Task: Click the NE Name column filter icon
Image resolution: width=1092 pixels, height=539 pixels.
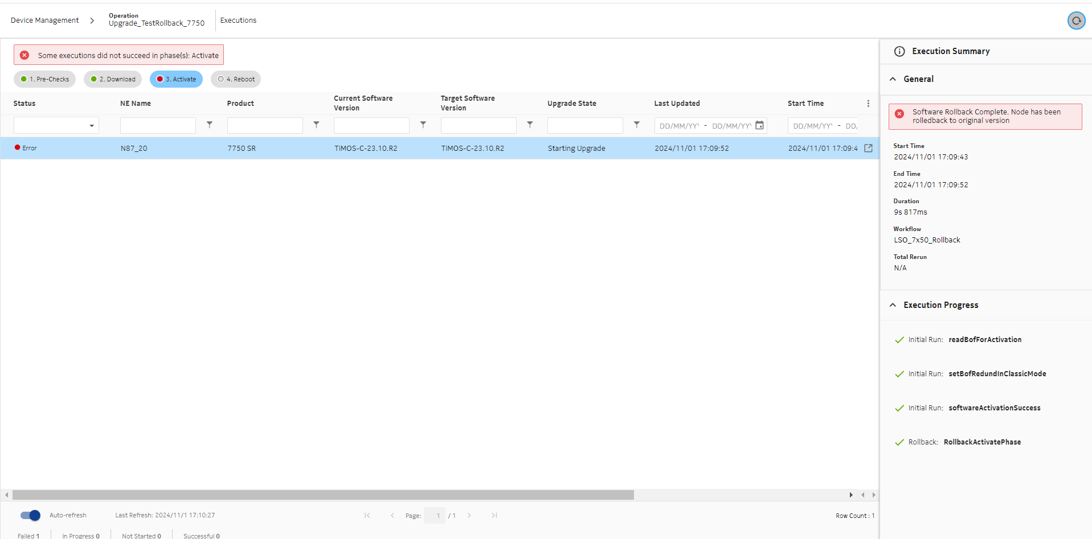Action: (x=210, y=125)
